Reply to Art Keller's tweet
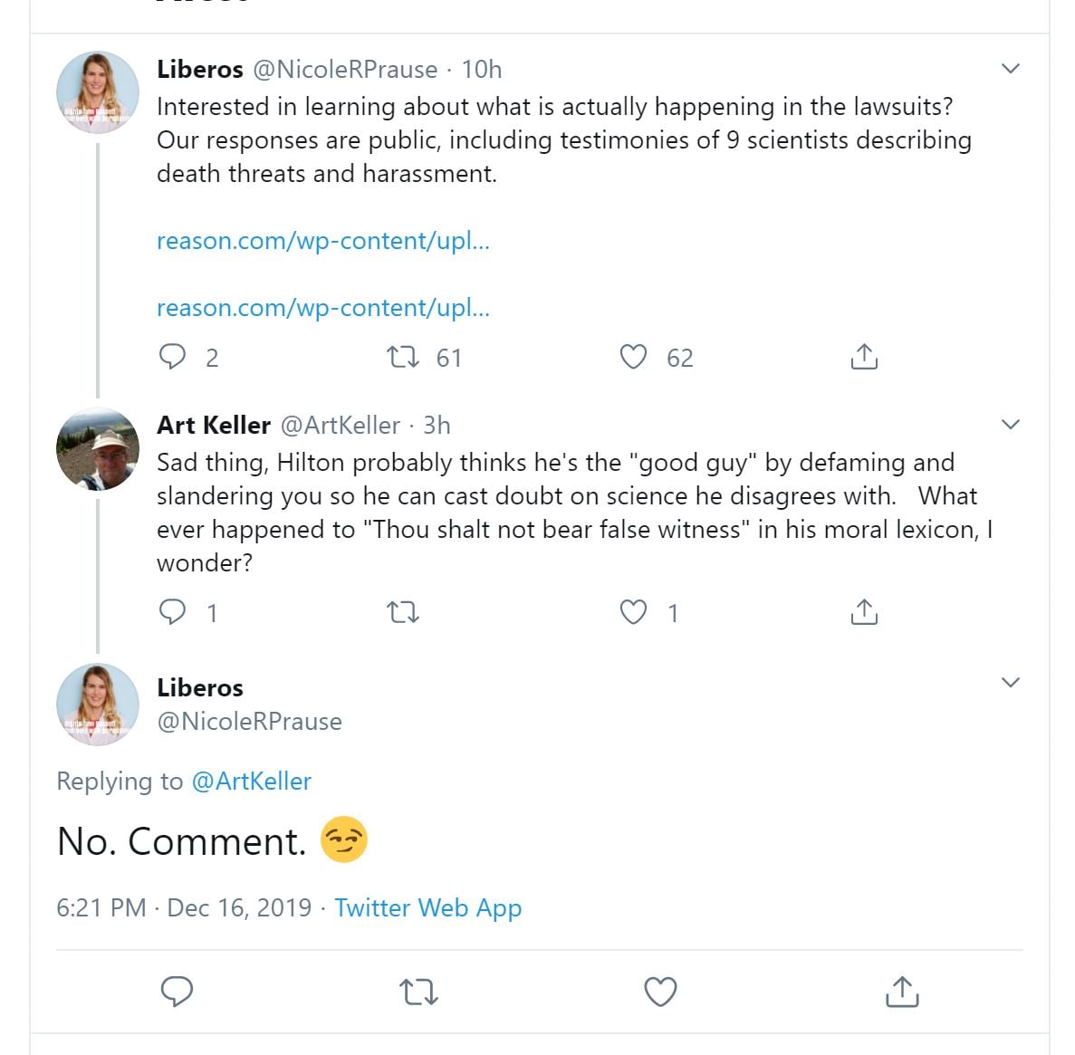 coord(172,613)
